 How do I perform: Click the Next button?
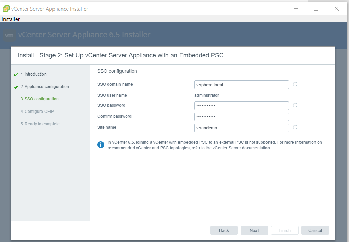[x=254, y=230]
